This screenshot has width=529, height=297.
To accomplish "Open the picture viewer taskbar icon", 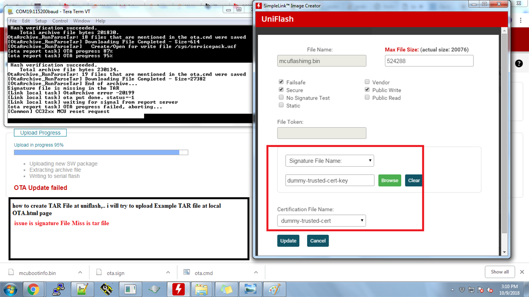I will [x=250, y=290].
